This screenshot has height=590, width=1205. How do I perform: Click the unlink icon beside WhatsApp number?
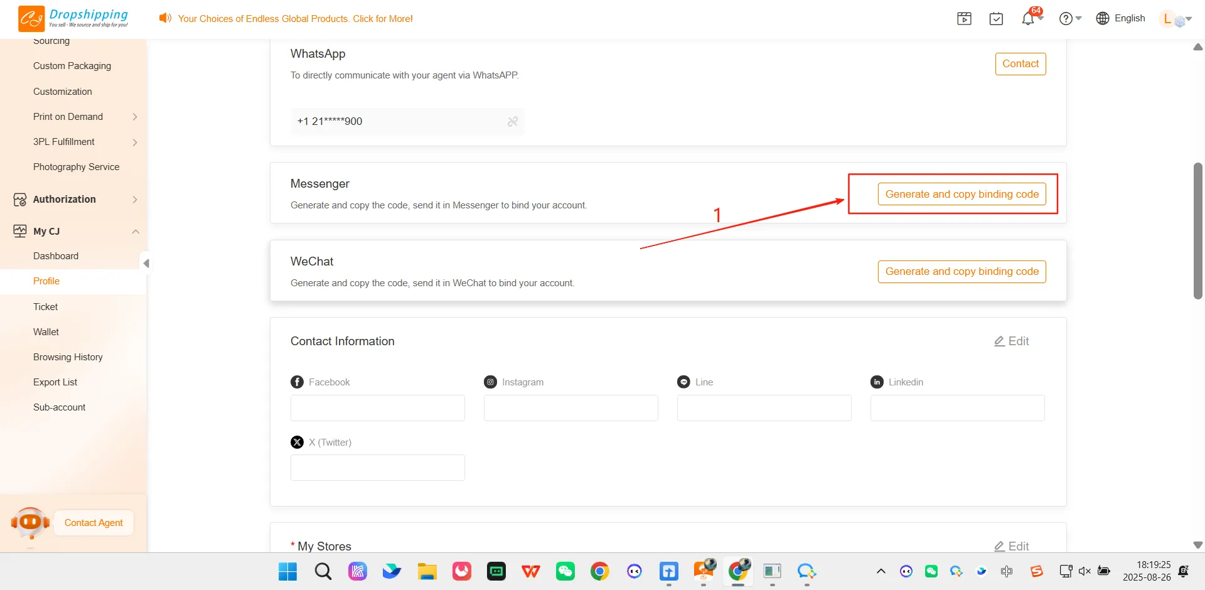pyautogui.click(x=513, y=122)
